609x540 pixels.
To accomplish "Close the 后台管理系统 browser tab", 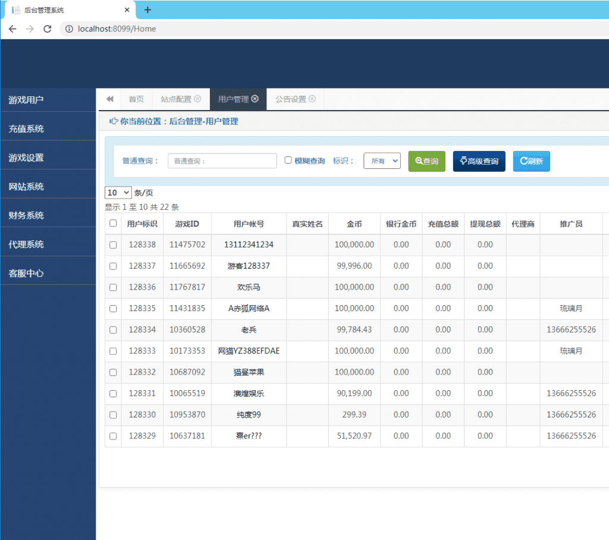I will (127, 10).
